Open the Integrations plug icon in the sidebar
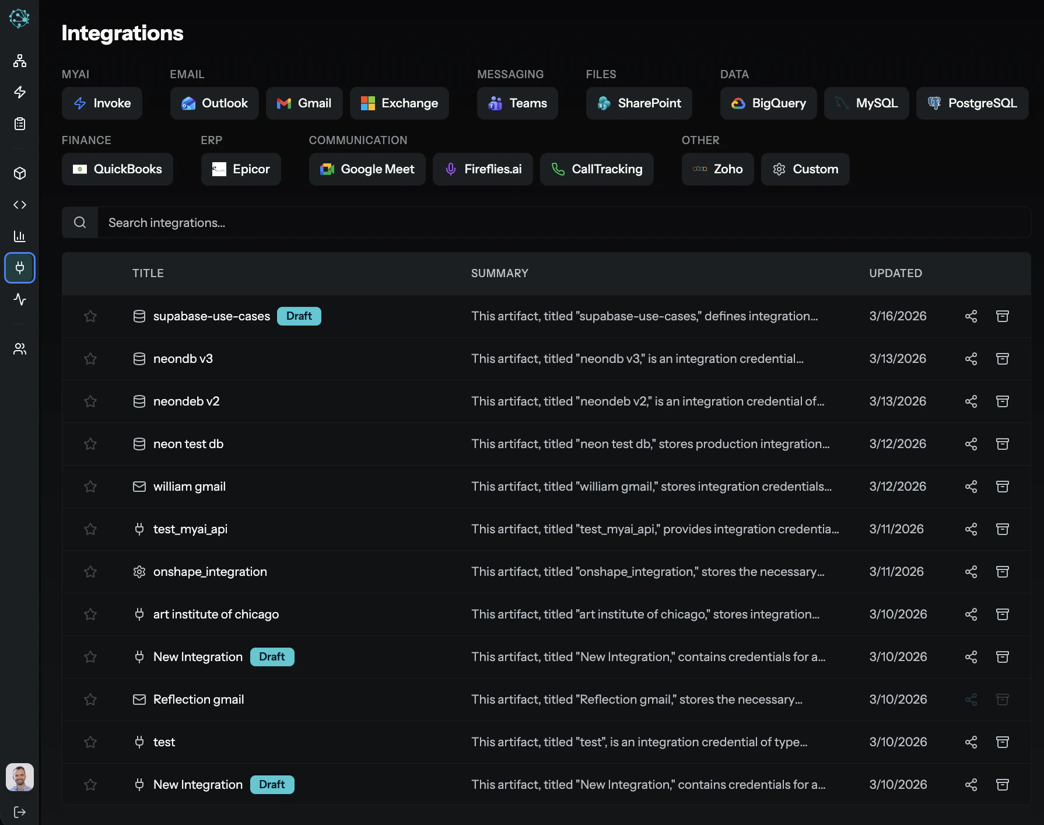This screenshot has height=825, width=1044. (20, 268)
